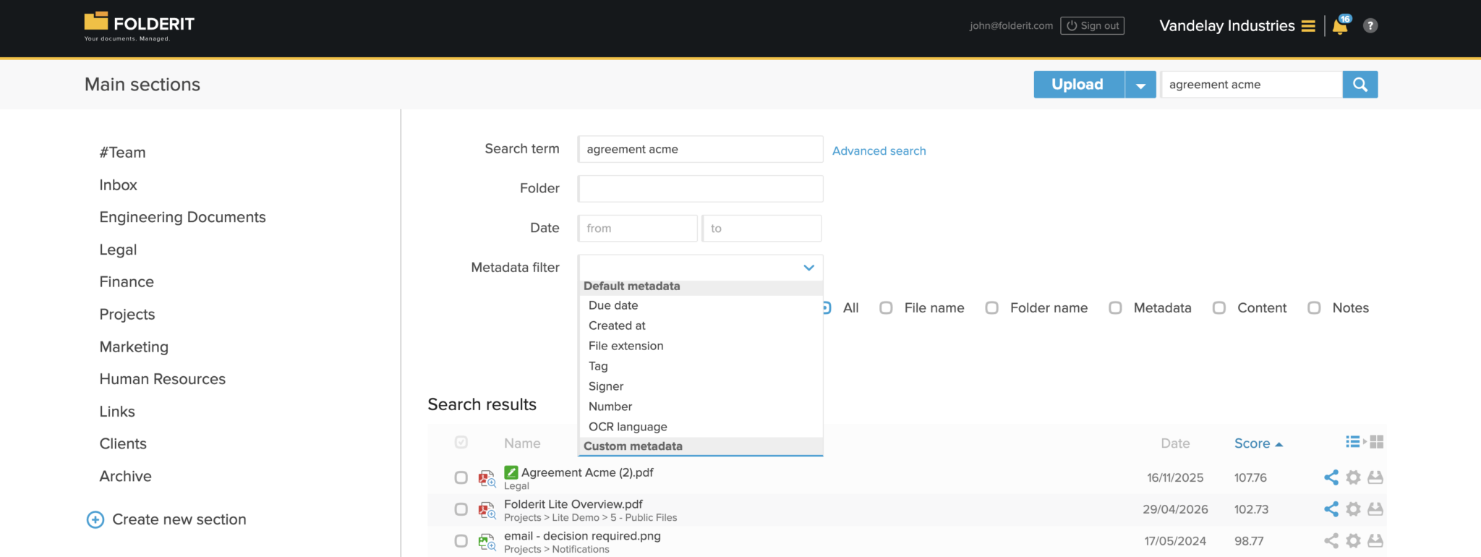Open the Vandelay Industries hamburger menu
This screenshot has width=1481, height=557.
[x=1308, y=26]
